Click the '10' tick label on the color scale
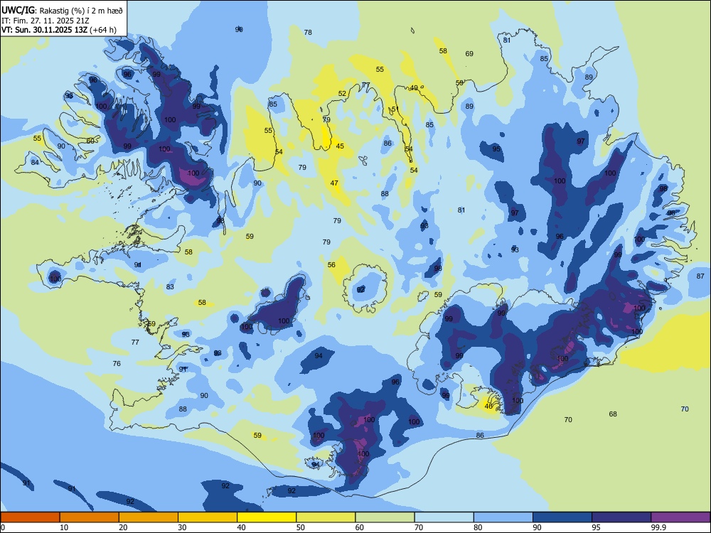 coord(64,527)
